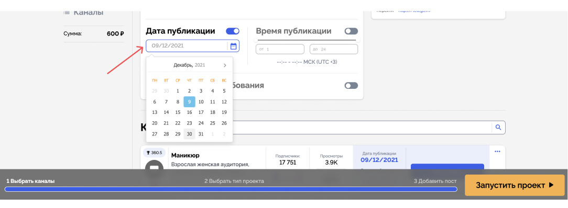Click the channel search input box
The width and height of the screenshot is (568, 208).
362,127
